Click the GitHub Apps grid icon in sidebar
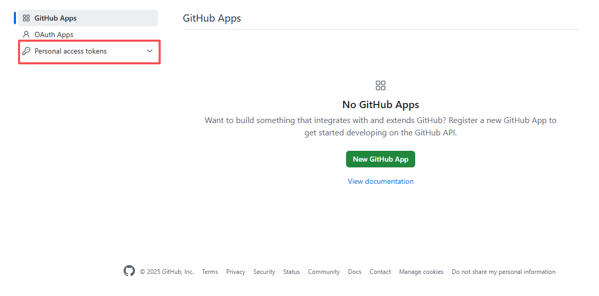 (x=26, y=18)
